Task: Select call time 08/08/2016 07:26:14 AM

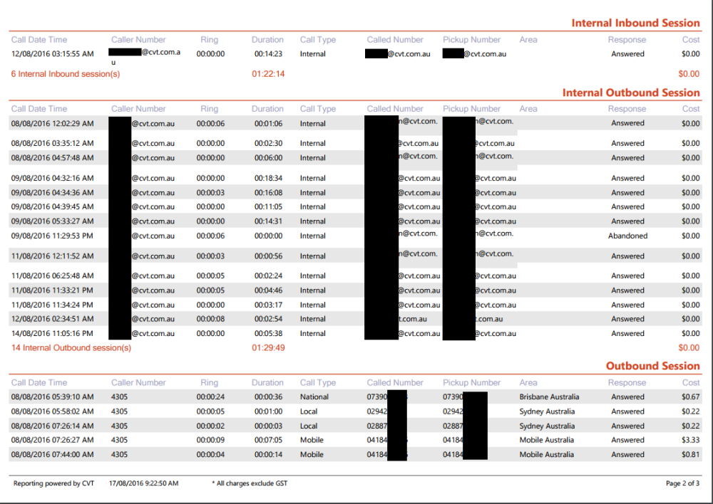Action: point(52,426)
